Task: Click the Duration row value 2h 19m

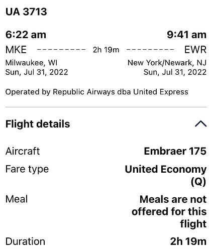Action: tap(188, 241)
